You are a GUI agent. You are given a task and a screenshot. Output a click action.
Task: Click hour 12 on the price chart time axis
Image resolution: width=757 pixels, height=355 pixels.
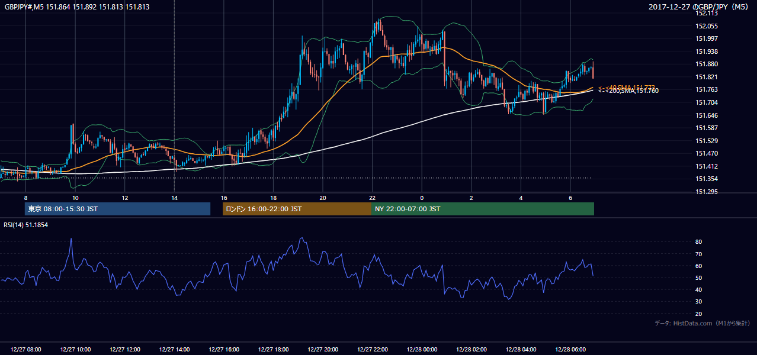[125, 198]
